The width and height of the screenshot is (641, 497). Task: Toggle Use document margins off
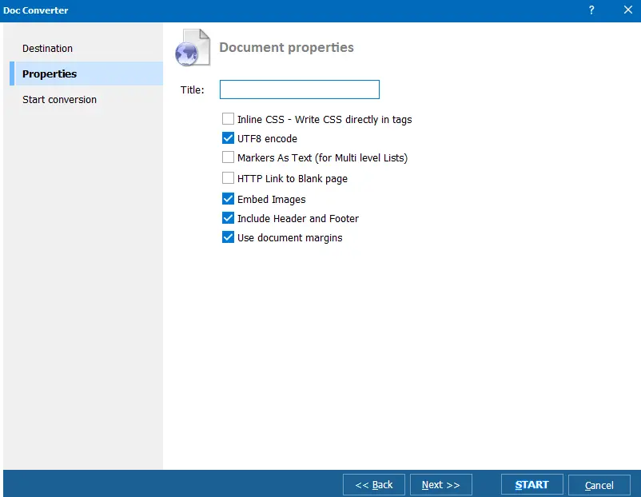pos(228,237)
